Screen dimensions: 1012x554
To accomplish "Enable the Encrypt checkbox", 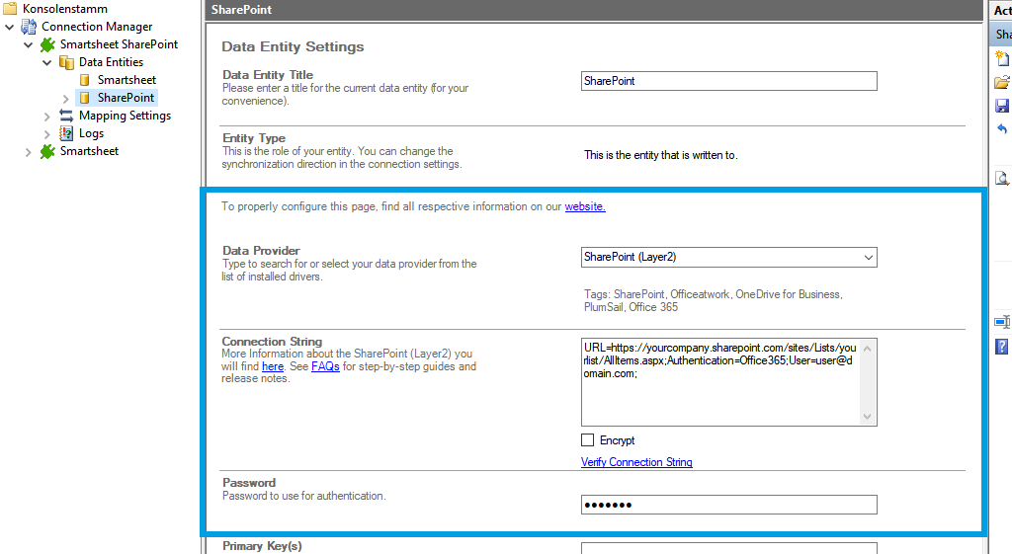I will [x=588, y=440].
